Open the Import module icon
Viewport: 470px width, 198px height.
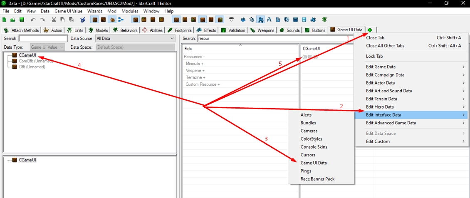click(x=278, y=20)
